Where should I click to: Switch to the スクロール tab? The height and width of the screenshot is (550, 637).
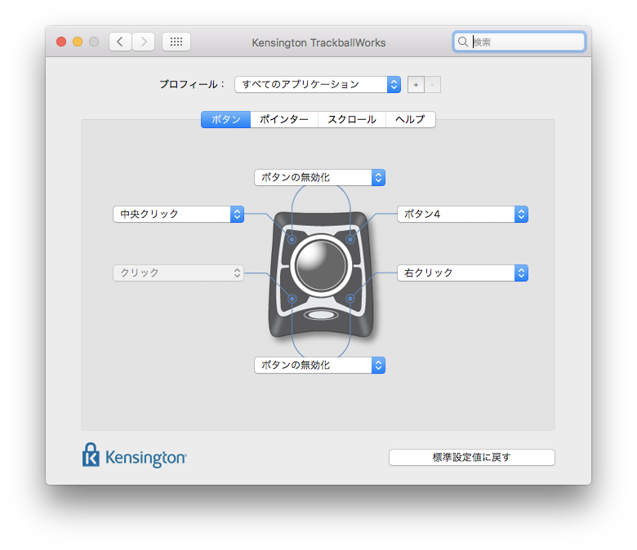click(x=352, y=119)
